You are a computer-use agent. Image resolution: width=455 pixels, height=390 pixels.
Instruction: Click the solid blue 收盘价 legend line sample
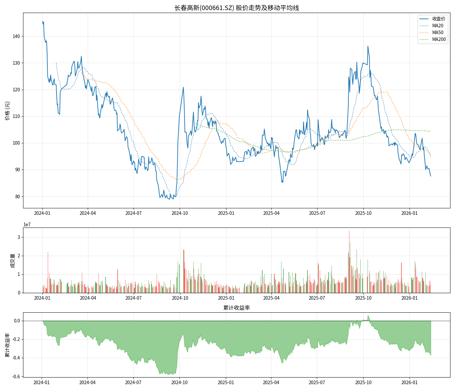[424, 19]
